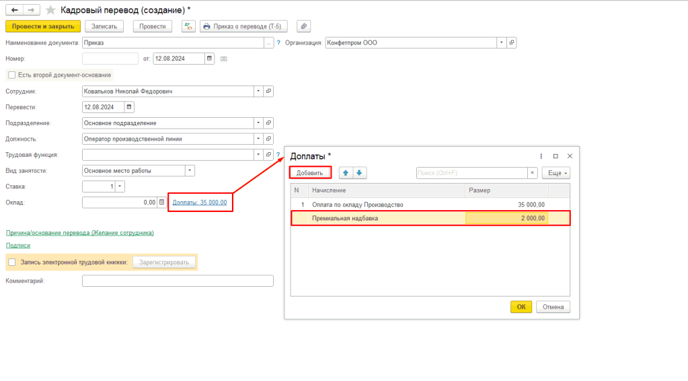The image size is (688, 381).
Task: Expand the Должность dropdown list
Action: point(258,139)
